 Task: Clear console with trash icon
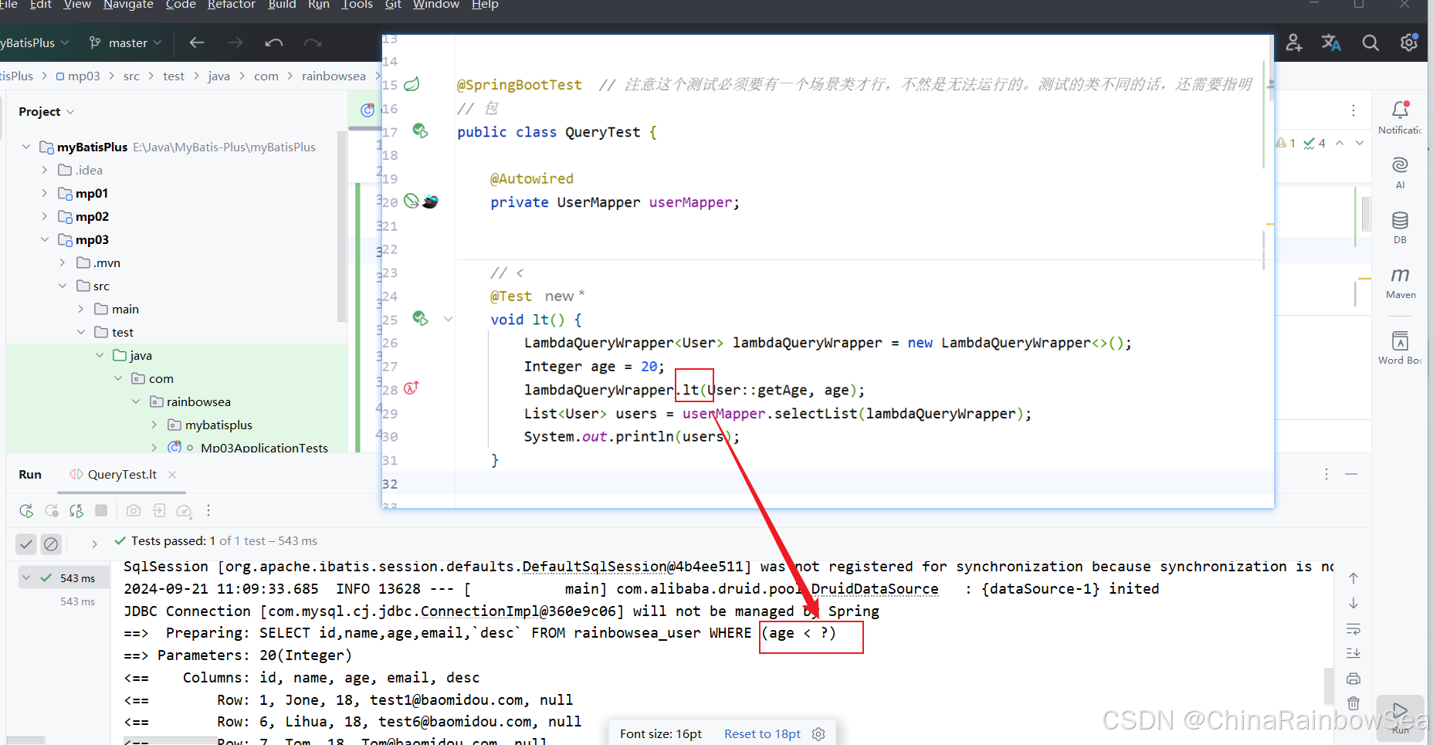(1353, 703)
